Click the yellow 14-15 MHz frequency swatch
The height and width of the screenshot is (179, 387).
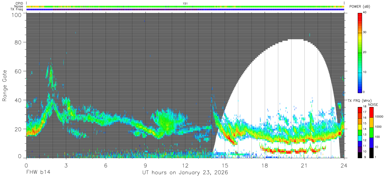click(x=360, y=127)
